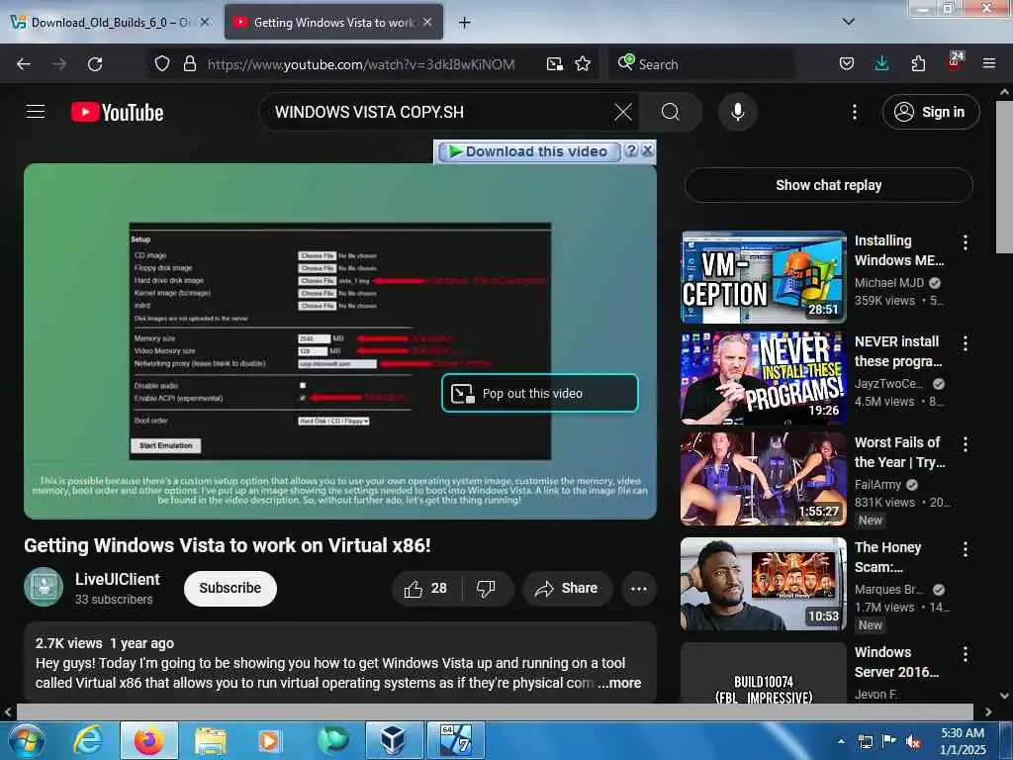Launch Internet Explorer from the taskbar
Viewport: 1013px width, 760px height.
pos(87,740)
